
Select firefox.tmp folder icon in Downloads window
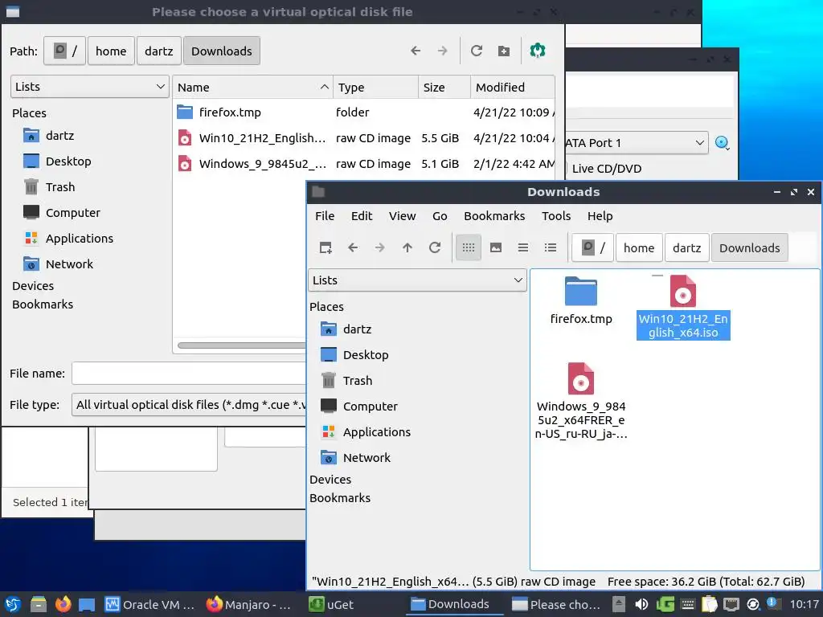pos(581,300)
